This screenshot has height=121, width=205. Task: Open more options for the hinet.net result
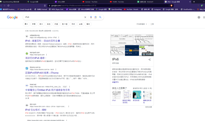(x=69, y=87)
